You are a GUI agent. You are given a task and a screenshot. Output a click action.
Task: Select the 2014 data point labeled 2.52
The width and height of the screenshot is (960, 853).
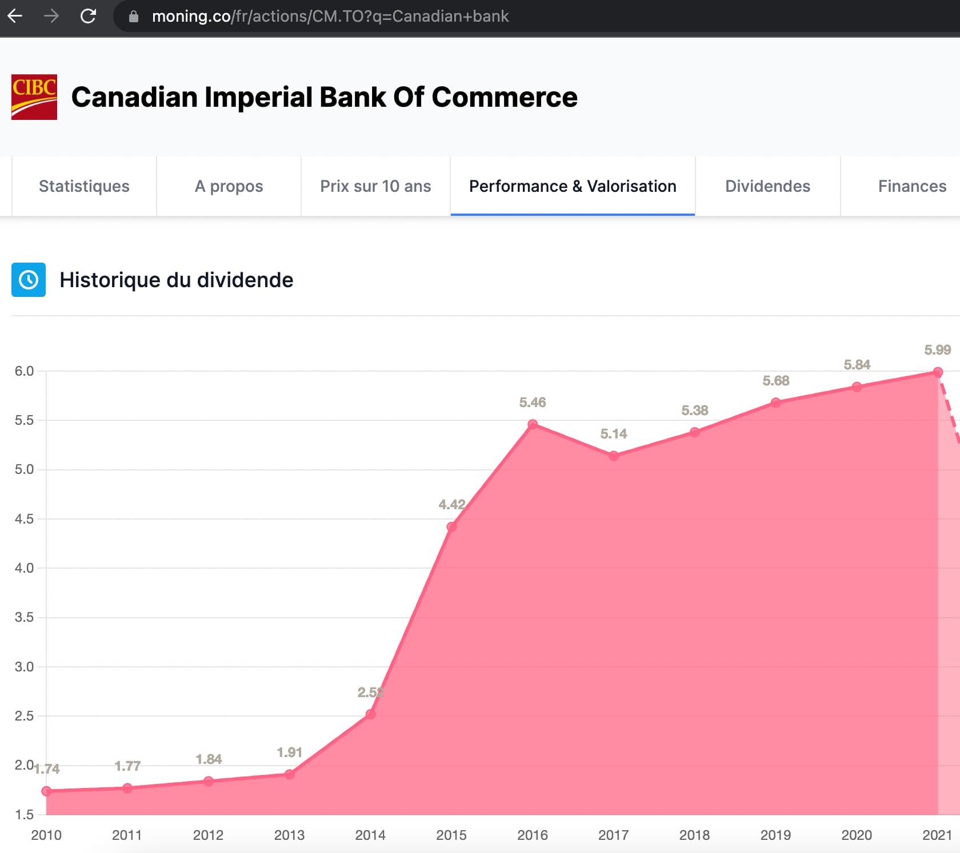click(x=370, y=714)
